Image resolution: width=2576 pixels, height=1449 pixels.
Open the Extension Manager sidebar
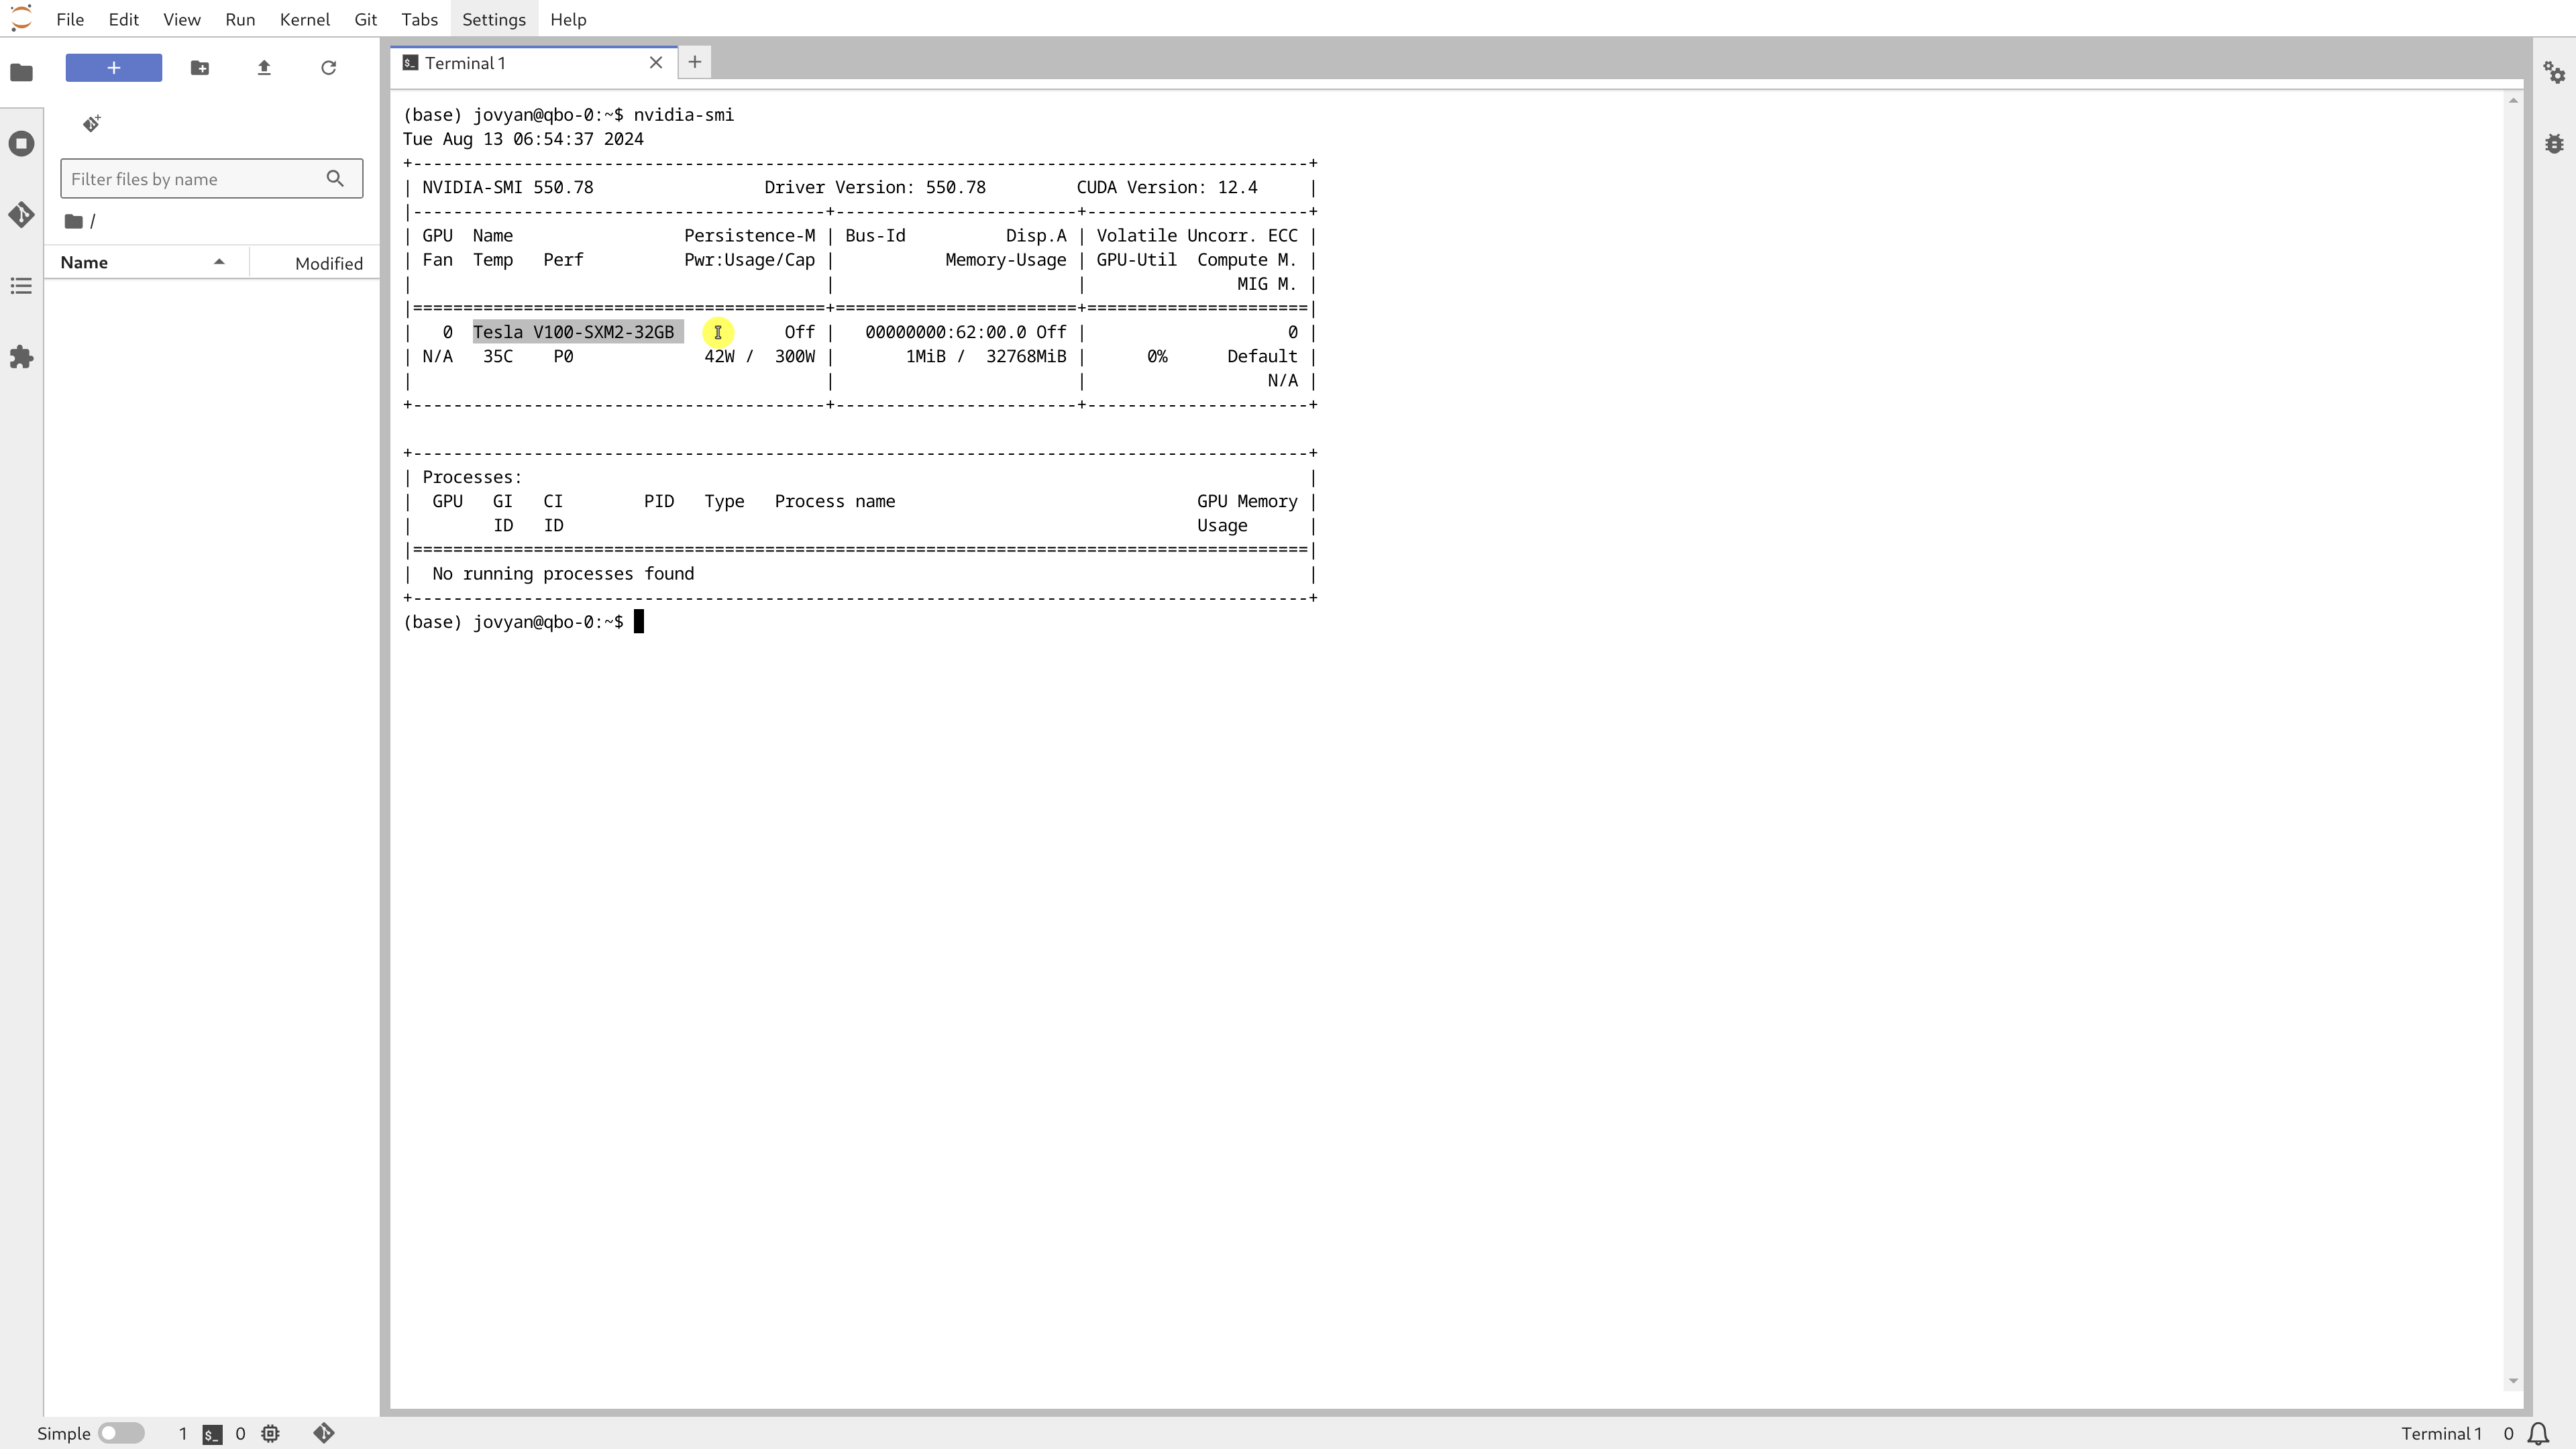click(21, 358)
